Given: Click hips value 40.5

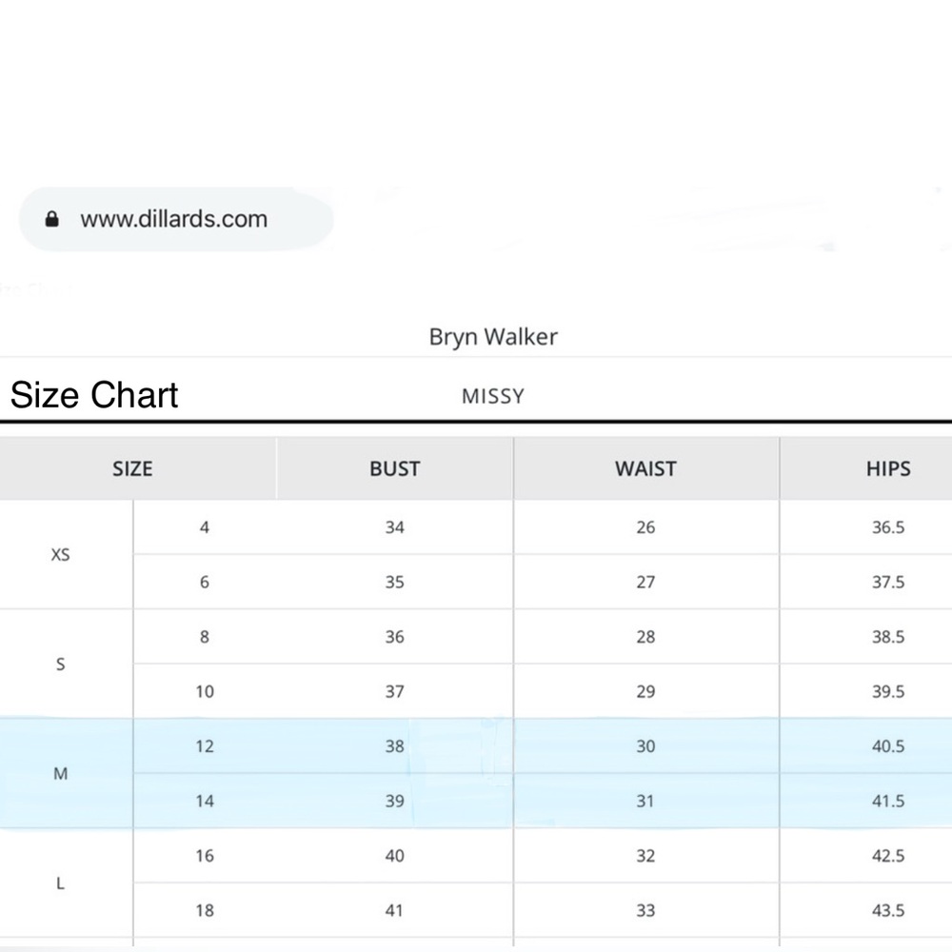Looking at the screenshot, I should pyautogui.click(x=888, y=746).
